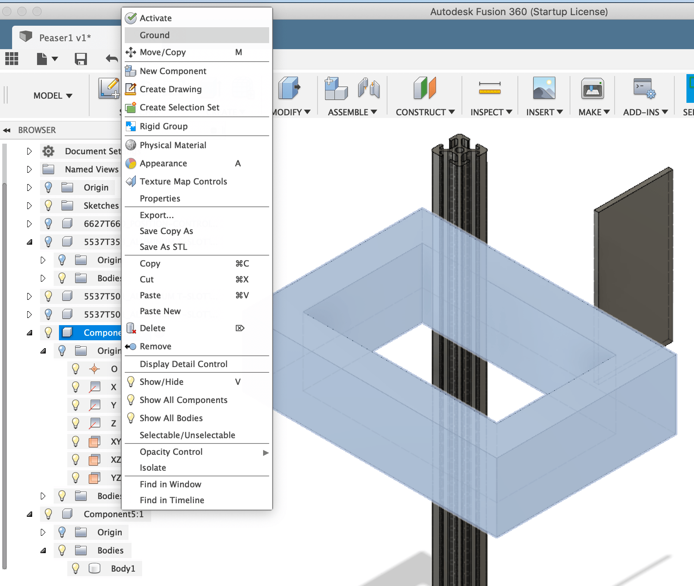Open the INSPECT toolbar menu
The width and height of the screenshot is (694, 586).
pyautogui.click(x=491, y=112)
